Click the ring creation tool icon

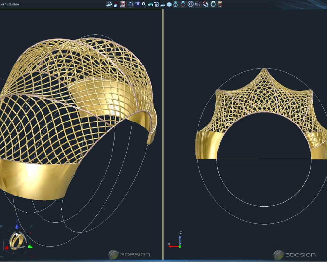coord(183,4)
